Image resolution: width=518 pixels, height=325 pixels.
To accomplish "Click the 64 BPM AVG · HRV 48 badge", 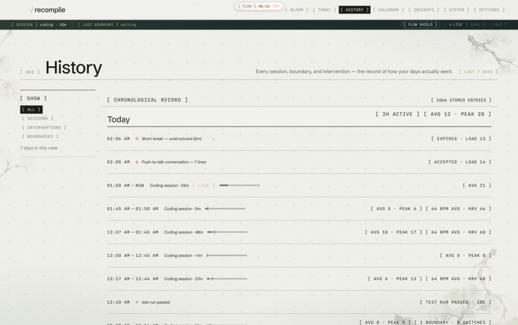I will [x=458, y=279].
